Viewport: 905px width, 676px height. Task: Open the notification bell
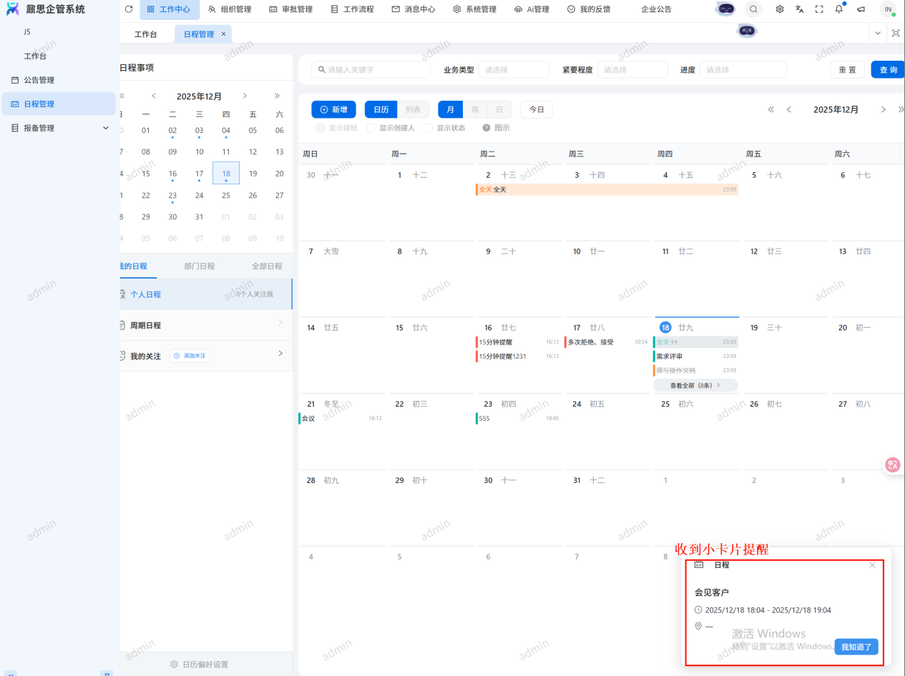pos(839,9)
